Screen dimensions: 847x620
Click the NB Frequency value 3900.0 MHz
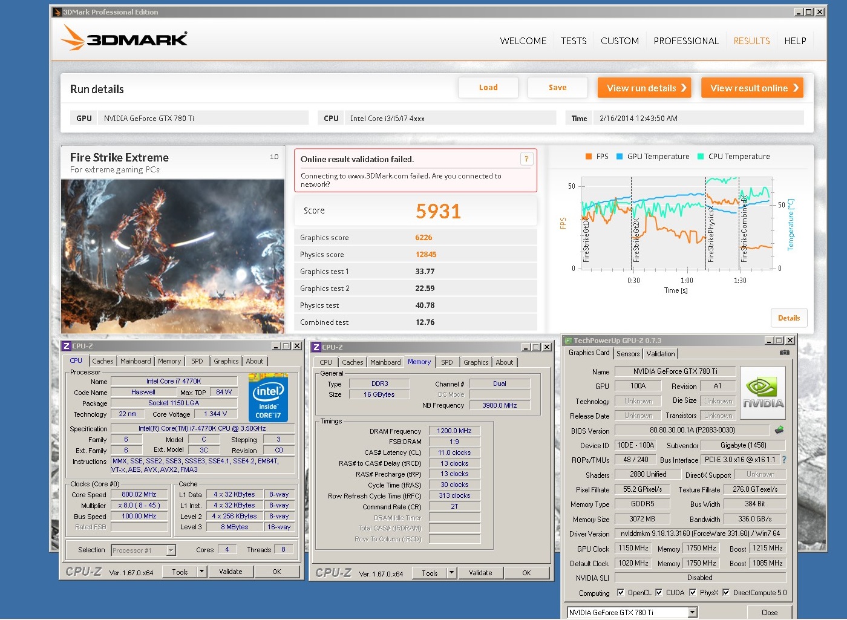[500, 405]
